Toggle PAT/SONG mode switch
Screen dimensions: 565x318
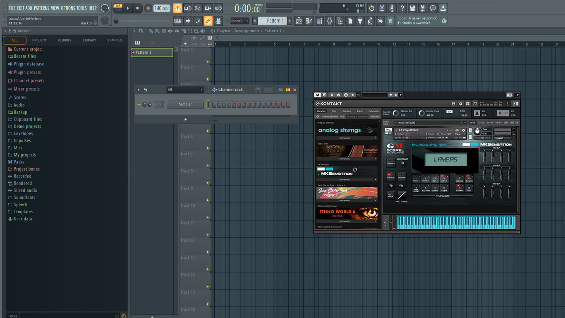(x=118, y=8)
